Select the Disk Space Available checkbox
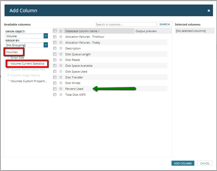 click(55, 65)
